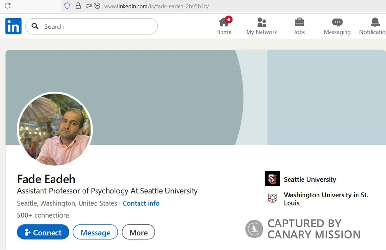Send a Connect request
Screen dimensions: 386x250
[x=43, y=232]
